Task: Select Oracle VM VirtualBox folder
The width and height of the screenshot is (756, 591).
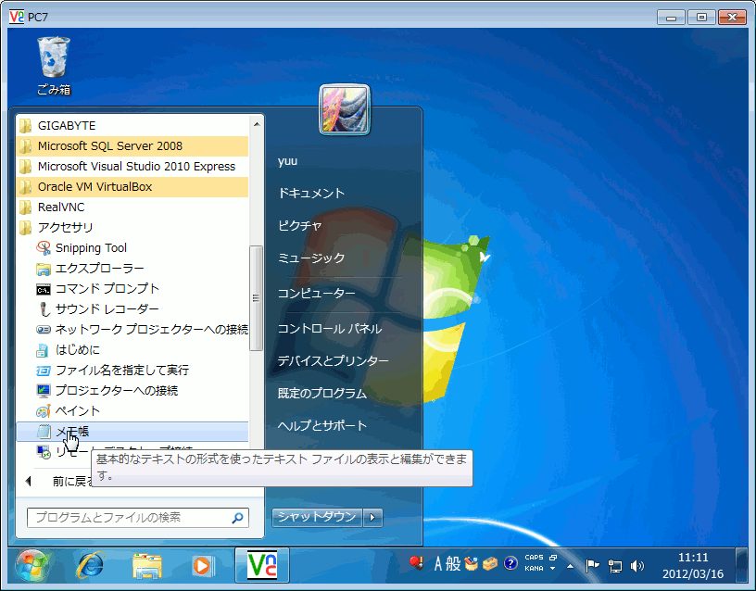Action: [x=93, y=186]
